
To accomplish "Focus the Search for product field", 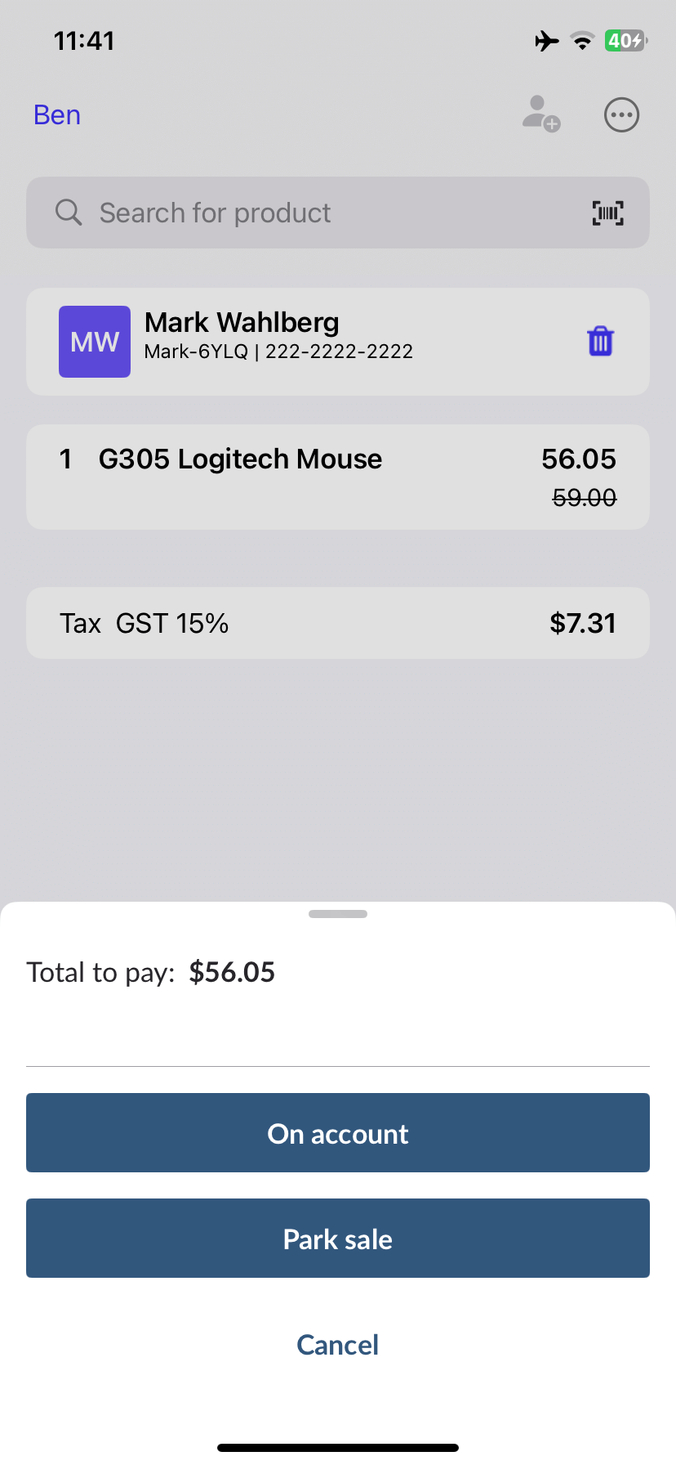I will tap(327, 213).
